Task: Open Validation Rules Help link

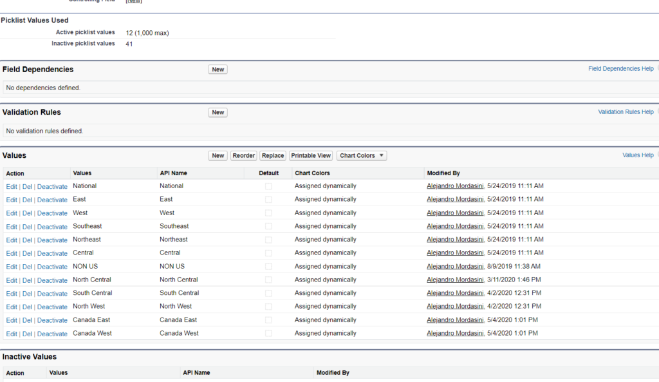Action: (x=626, y=112)
